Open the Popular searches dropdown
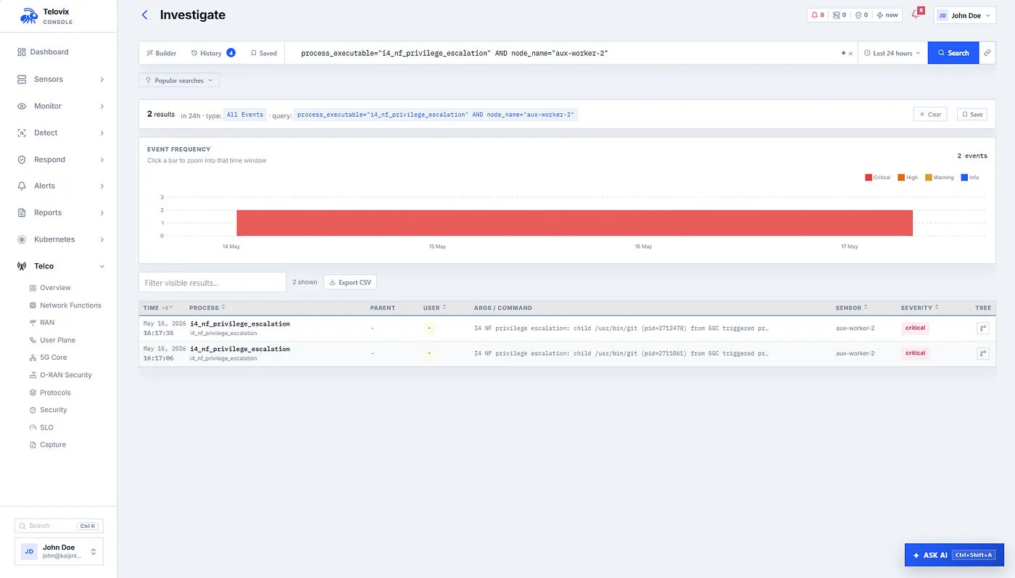The height and width of the screenshot is (578, 1015). tap(179, 80)
